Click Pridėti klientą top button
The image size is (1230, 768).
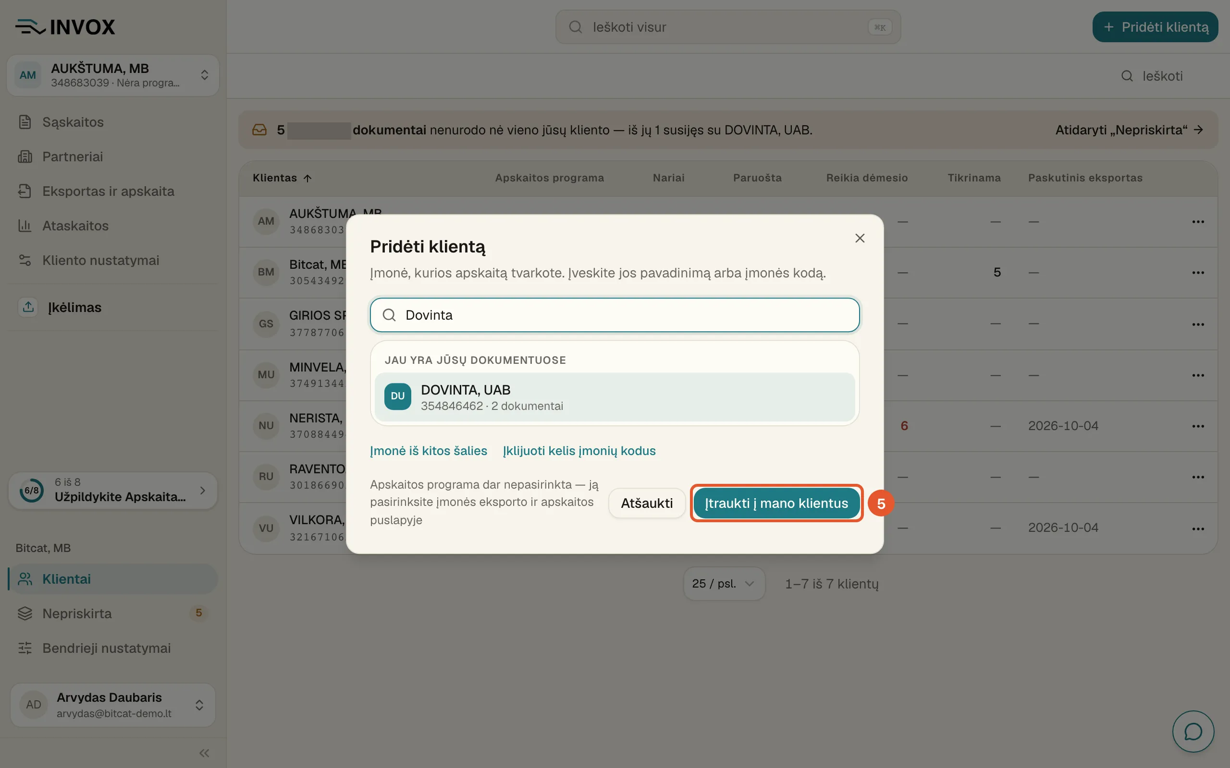(x=1155, y=27)
